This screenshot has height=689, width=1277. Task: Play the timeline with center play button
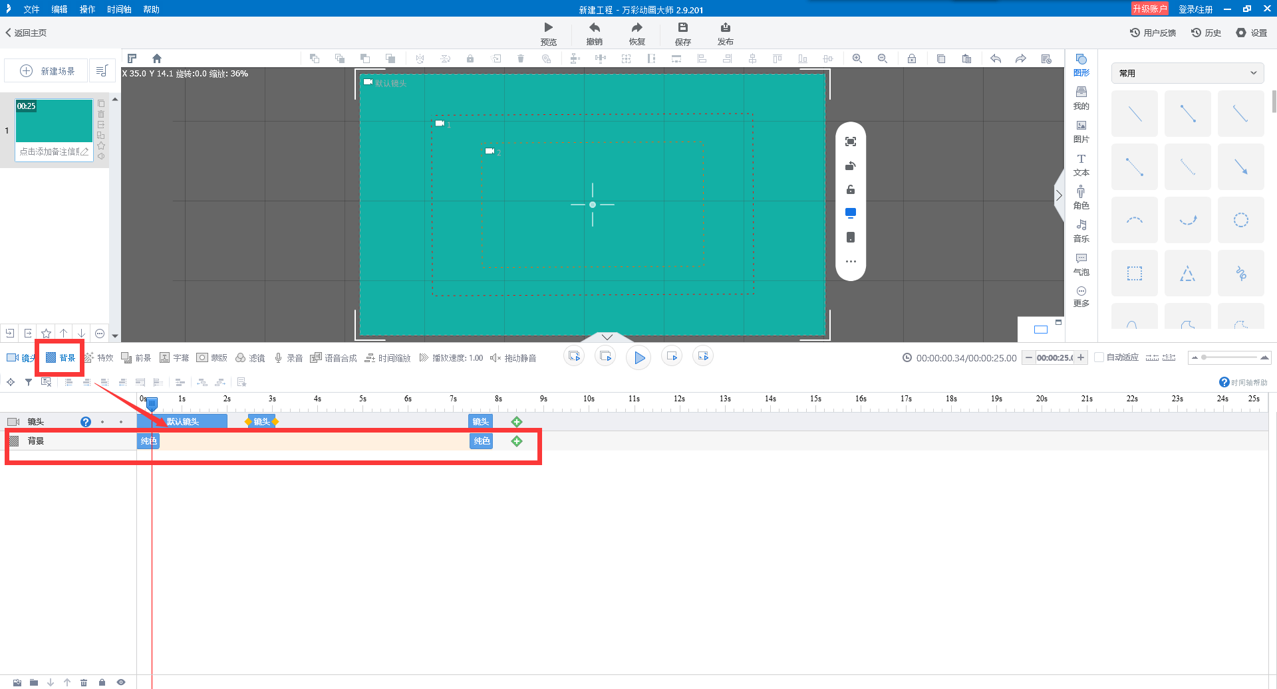point(638,357)
